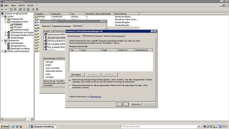Image resolution: width=229 pixels, height=129 pixels.
Task: Expand the Wechselmedien tree node
Action: (x=6, y=43)
